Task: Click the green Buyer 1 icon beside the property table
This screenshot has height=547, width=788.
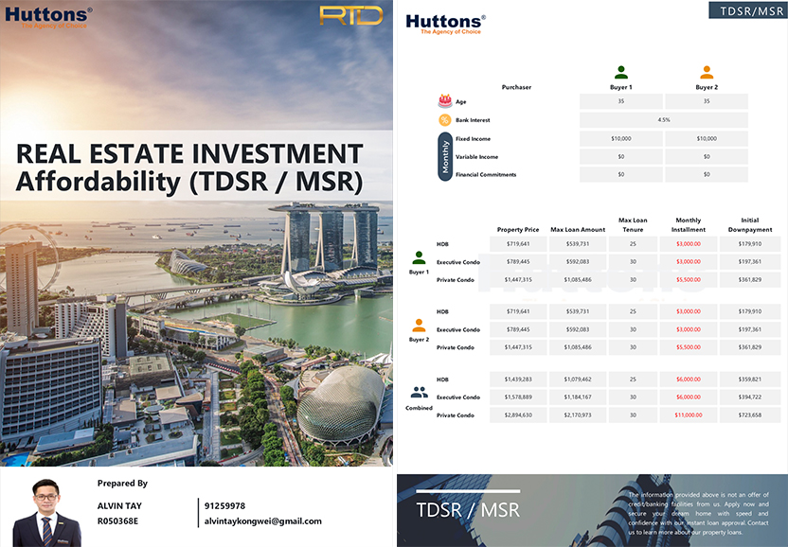Action: tap(419, 257)
